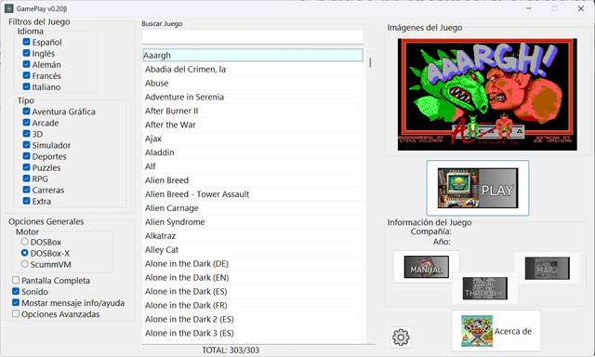595x357 pixels.
Task: Toggle Mostar mensaje info/ayuda checkbox
Action: coord(16,302)
